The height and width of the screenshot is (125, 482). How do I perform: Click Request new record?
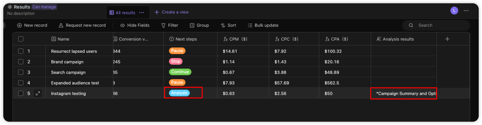(82, 25)
